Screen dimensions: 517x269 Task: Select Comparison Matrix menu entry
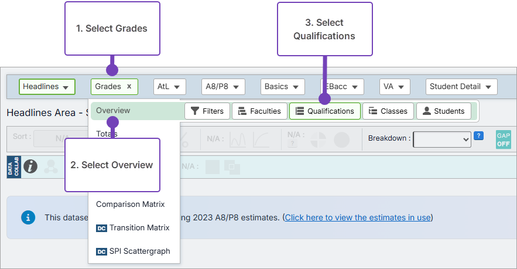[130, 205]
